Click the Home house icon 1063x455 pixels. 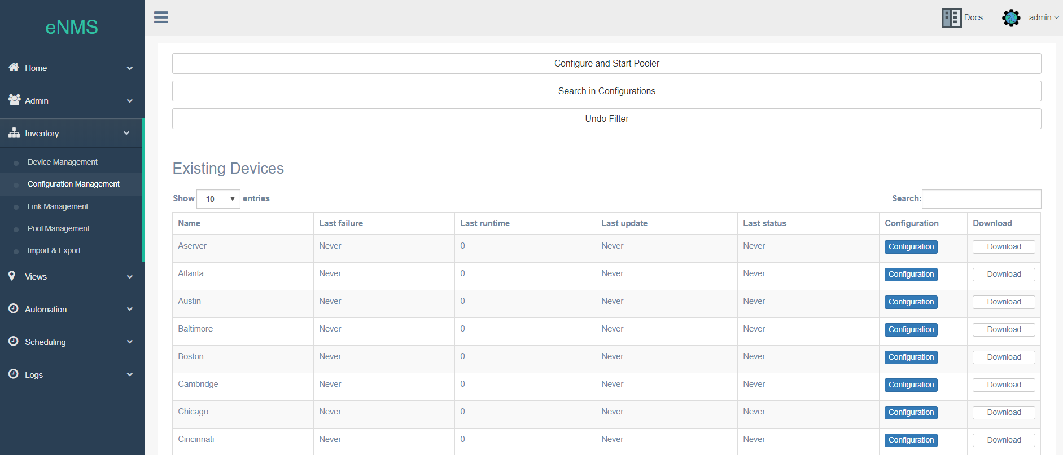[14, 67]
